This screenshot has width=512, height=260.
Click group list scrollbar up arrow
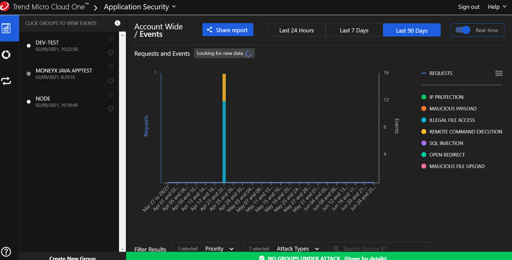coord(122,35)
